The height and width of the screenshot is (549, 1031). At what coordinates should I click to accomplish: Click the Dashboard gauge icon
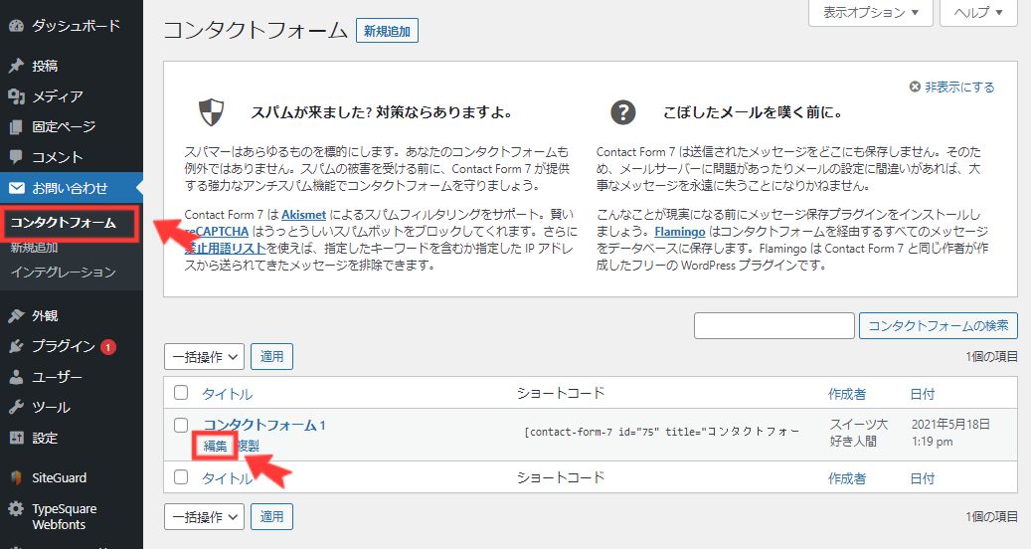coord(16,26)
